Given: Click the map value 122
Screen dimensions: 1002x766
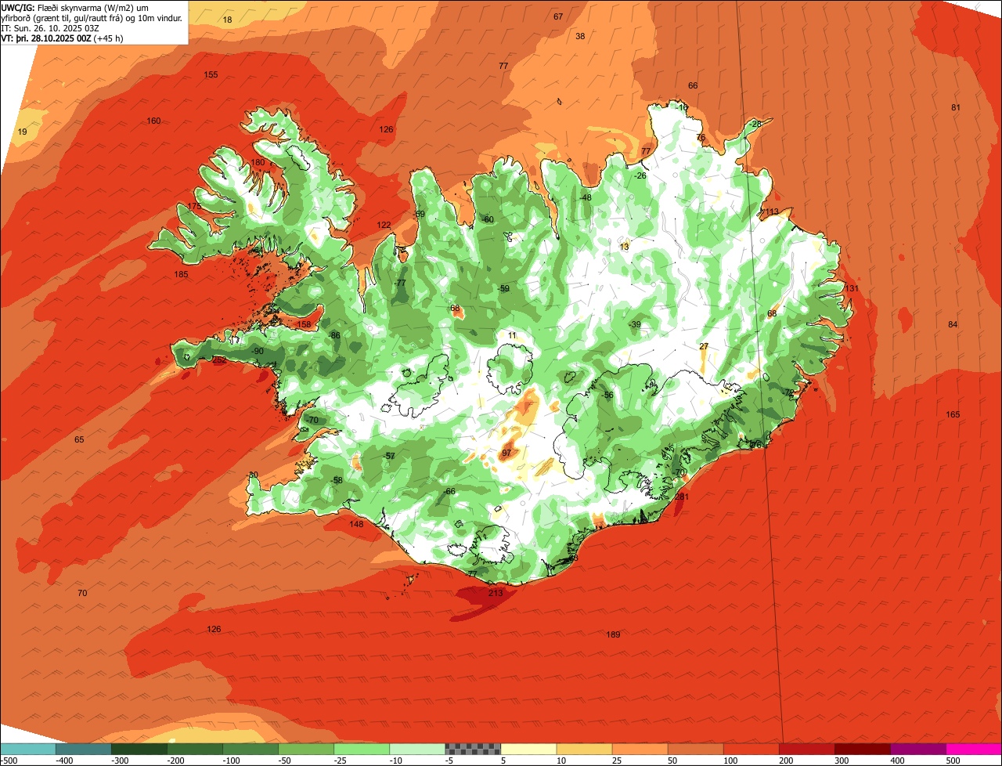Looking at the screenshot, I should click(384, 226).
